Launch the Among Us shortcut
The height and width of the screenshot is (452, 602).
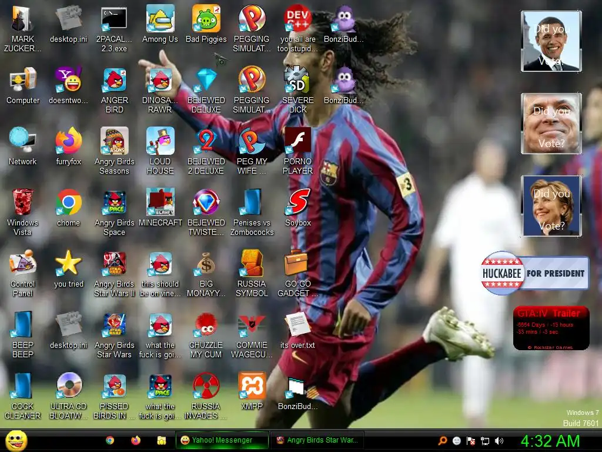tap(160, 24)
